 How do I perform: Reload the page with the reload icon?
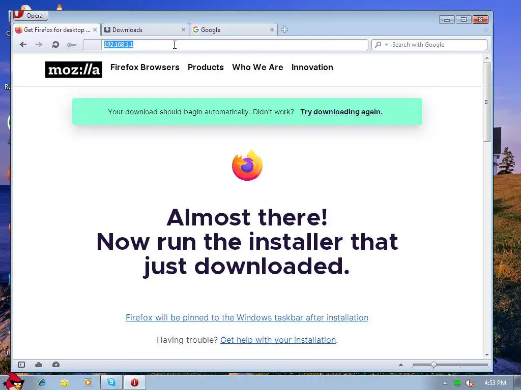pos(55,45)
